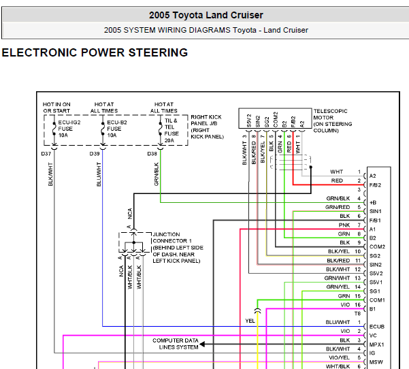Click the TIL & TEL FUSE 20A label
Screen dimensions: 409x369
coord(171,130)
